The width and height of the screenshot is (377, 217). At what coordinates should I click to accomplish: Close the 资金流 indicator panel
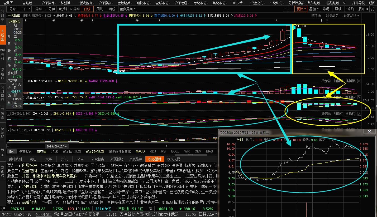coord(359,97)
